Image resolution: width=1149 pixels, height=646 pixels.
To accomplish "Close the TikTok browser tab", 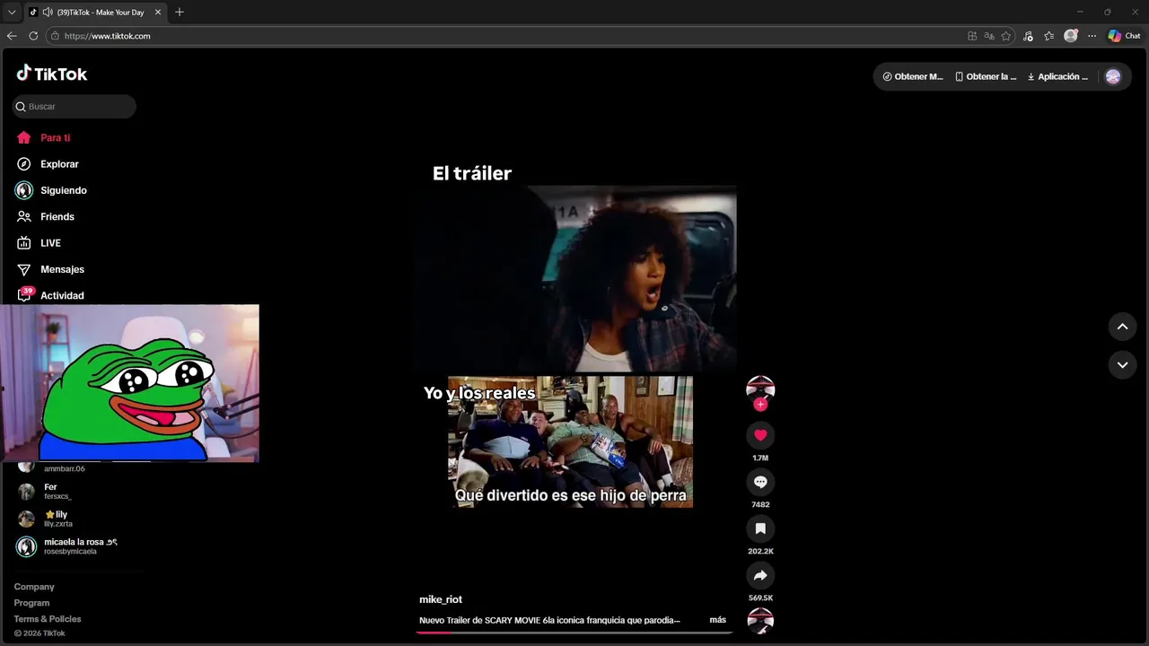I will point(158,13).
